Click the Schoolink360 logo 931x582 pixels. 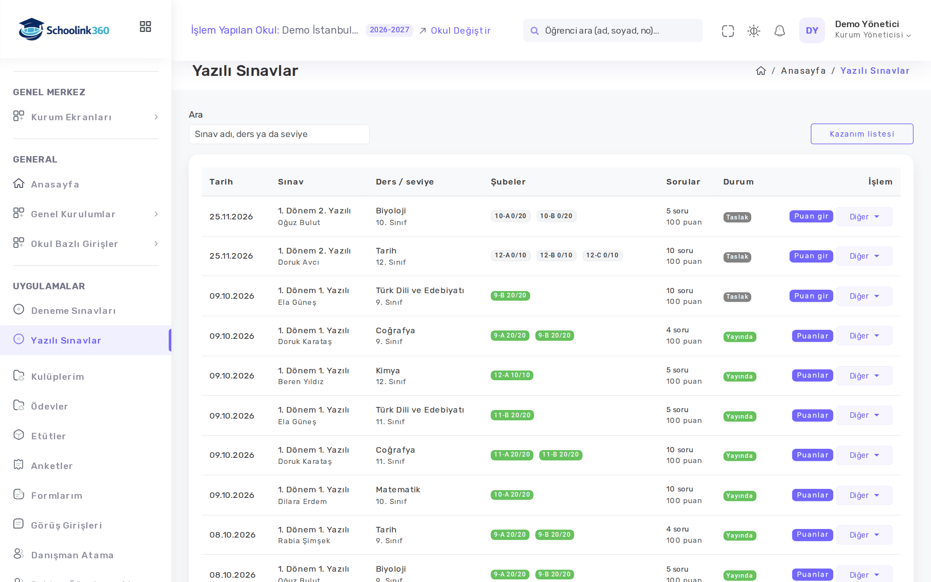click(64, 29)
